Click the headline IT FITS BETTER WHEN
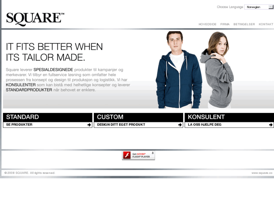The height and width of the screenshot is (205, 274). pos(54,47)
